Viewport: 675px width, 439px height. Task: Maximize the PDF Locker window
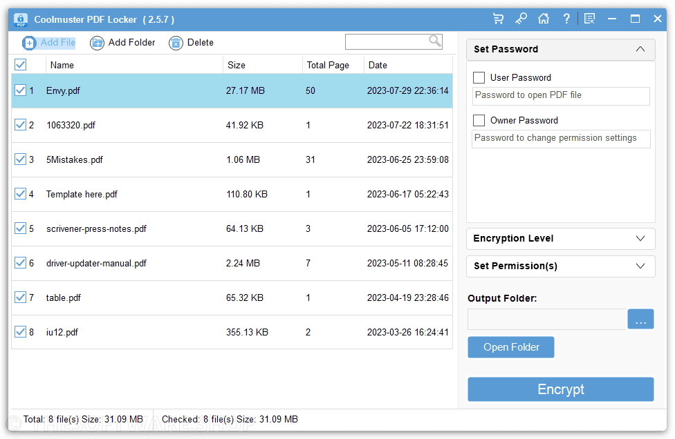(x=635, y=19)
